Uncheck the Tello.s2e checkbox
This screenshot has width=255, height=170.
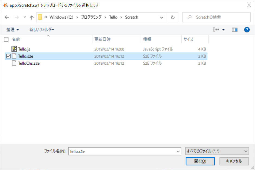[x=8, y=56]
